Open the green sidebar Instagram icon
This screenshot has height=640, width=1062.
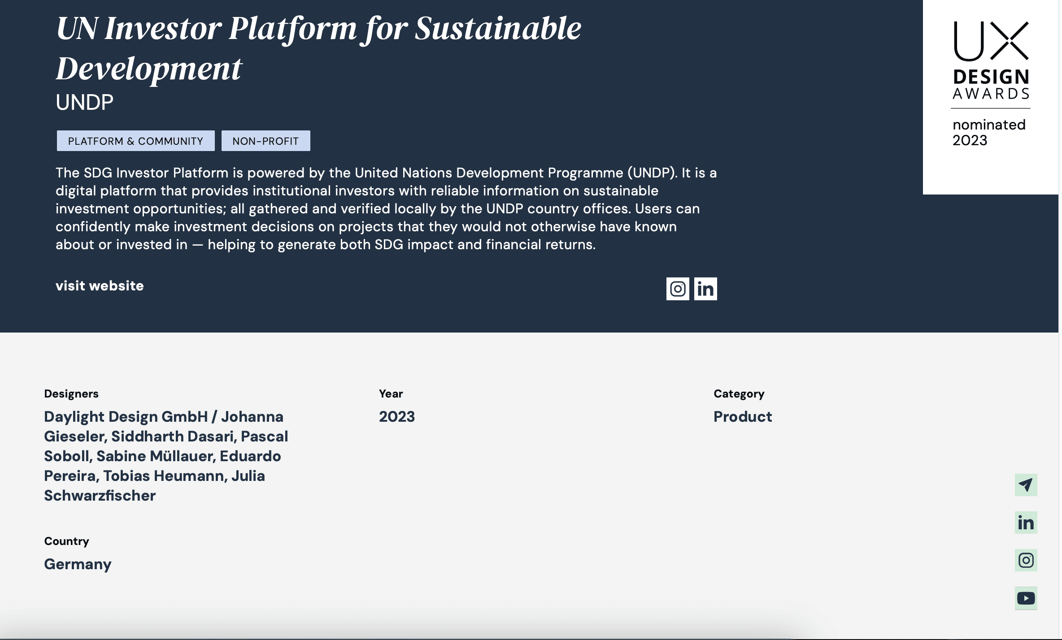click(x=1026, y=560)
